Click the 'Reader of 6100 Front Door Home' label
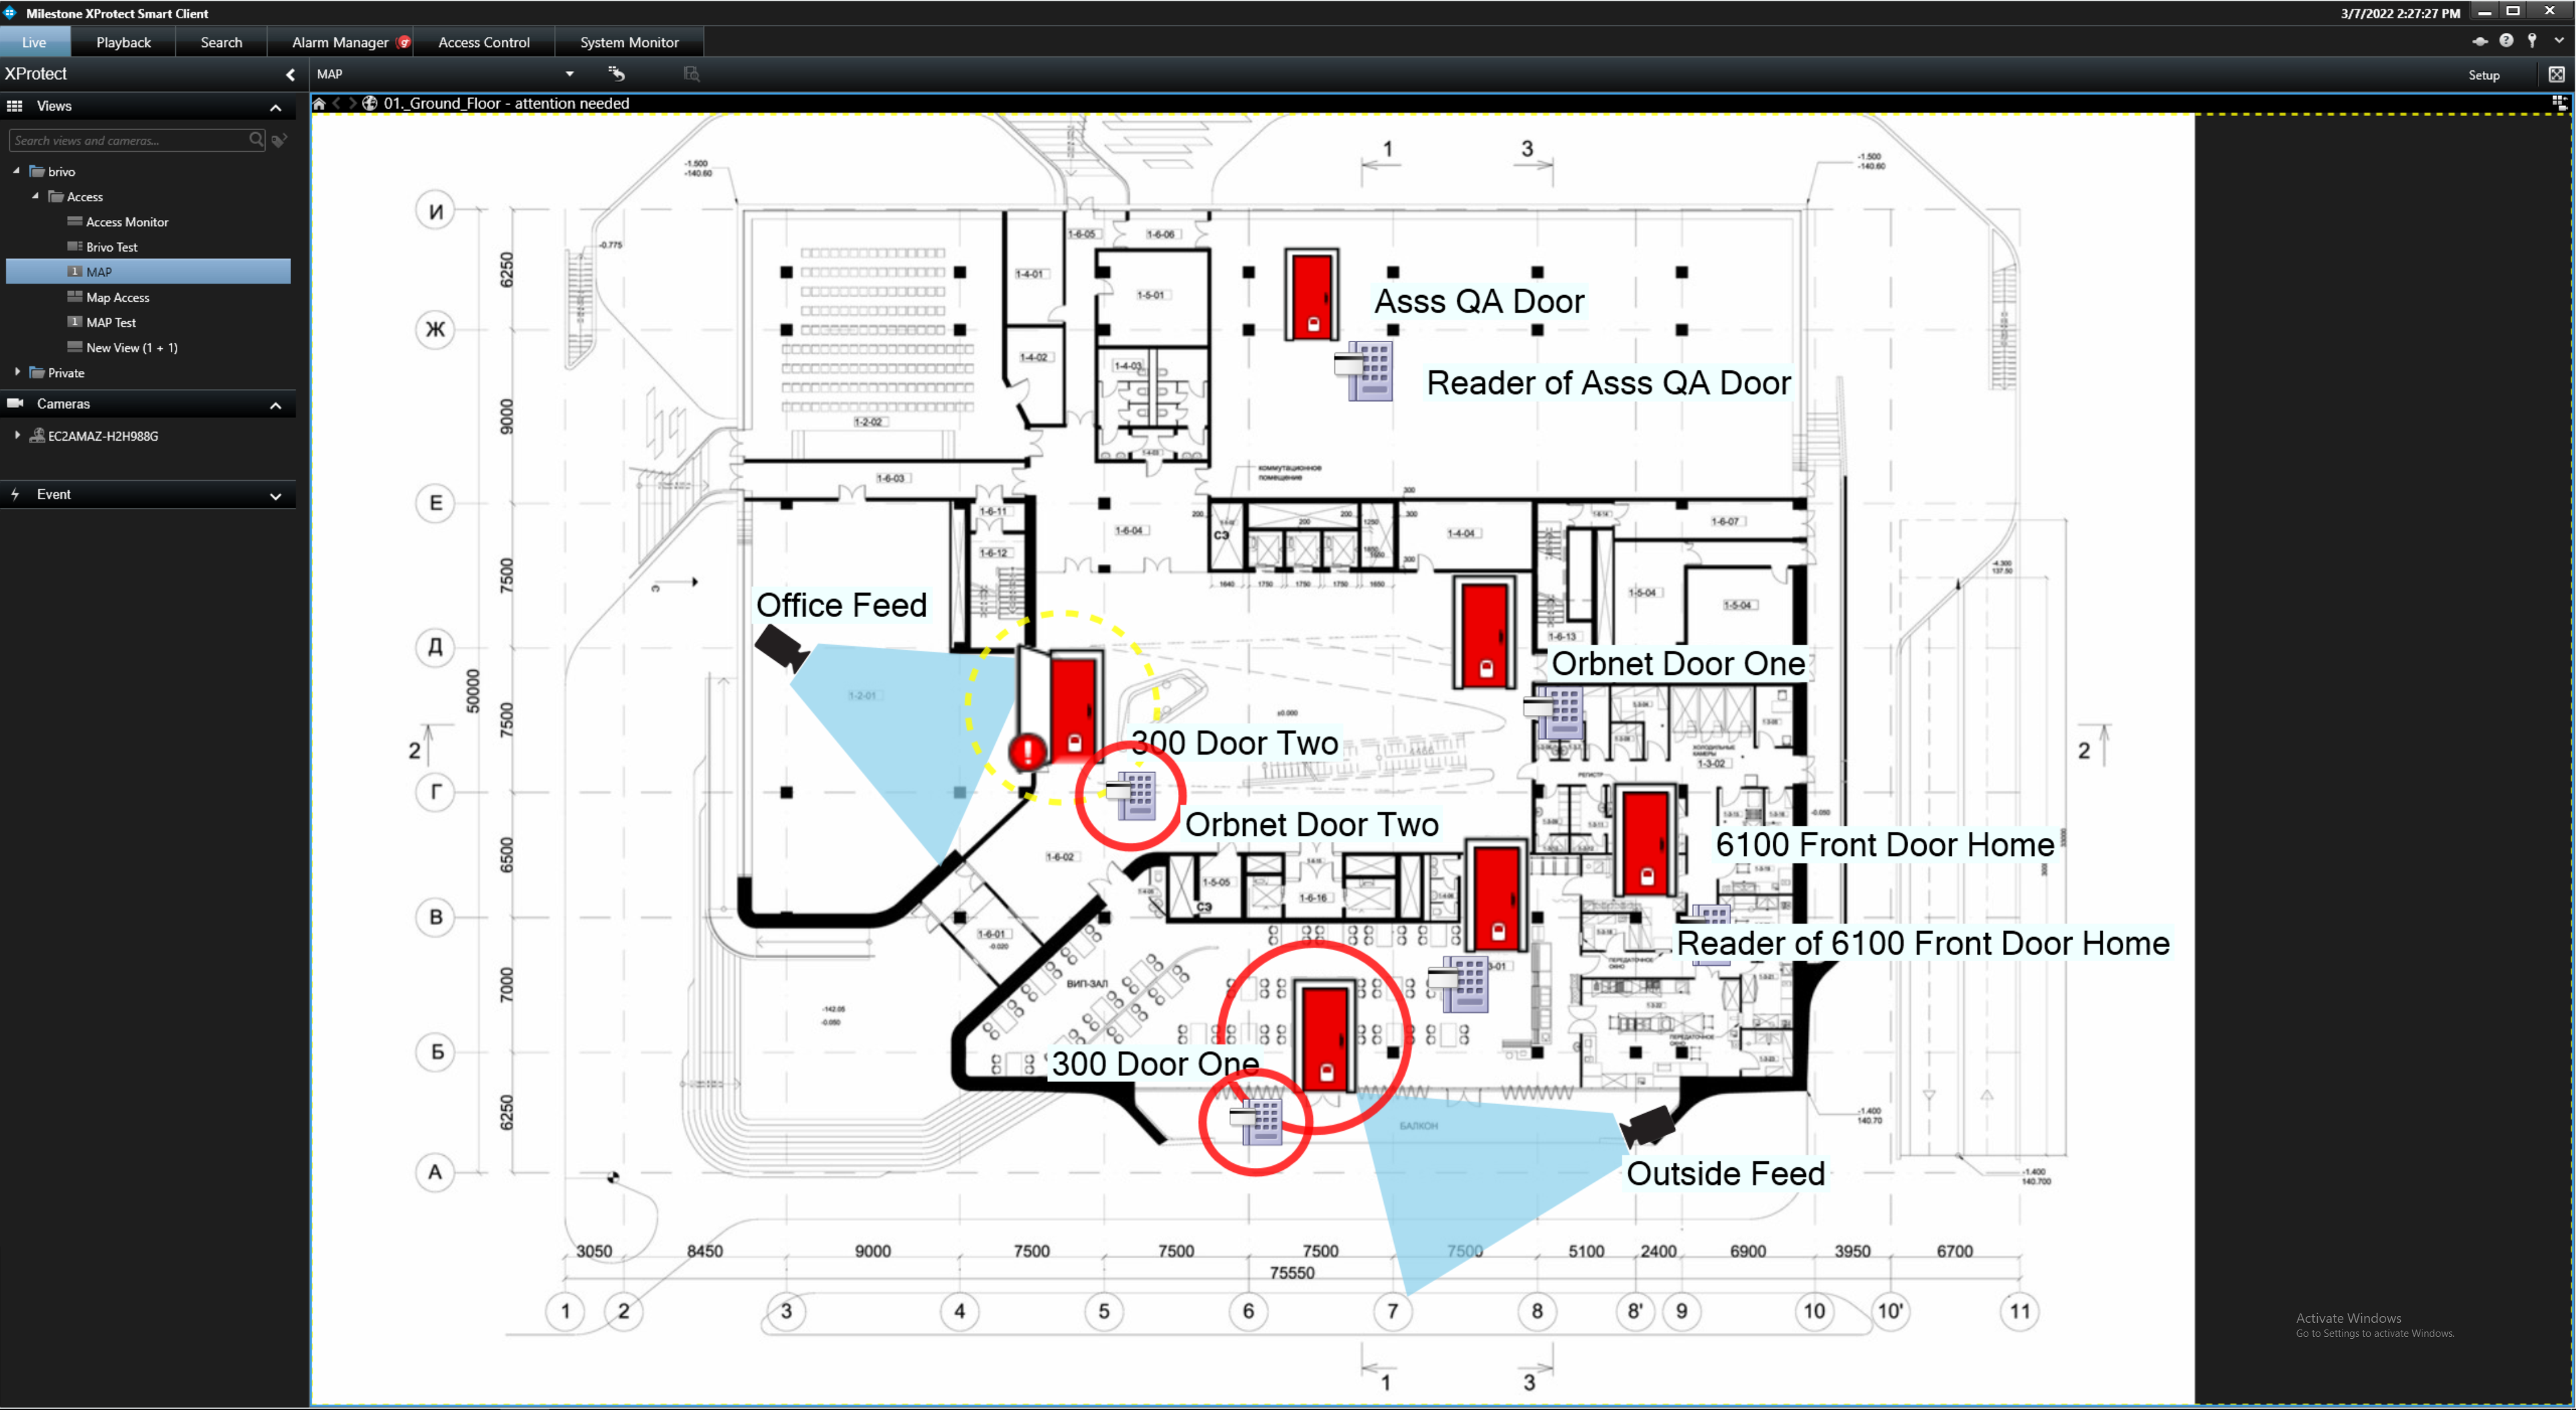Image resolution: width=2576 pixels, height=1410 pixels. coord(1922,943)
